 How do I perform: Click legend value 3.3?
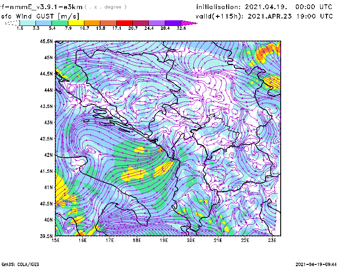pos(36,28)
